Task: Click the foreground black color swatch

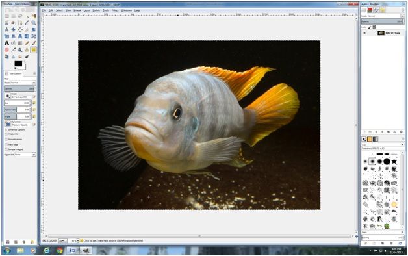Action: (x=18, y=64)
